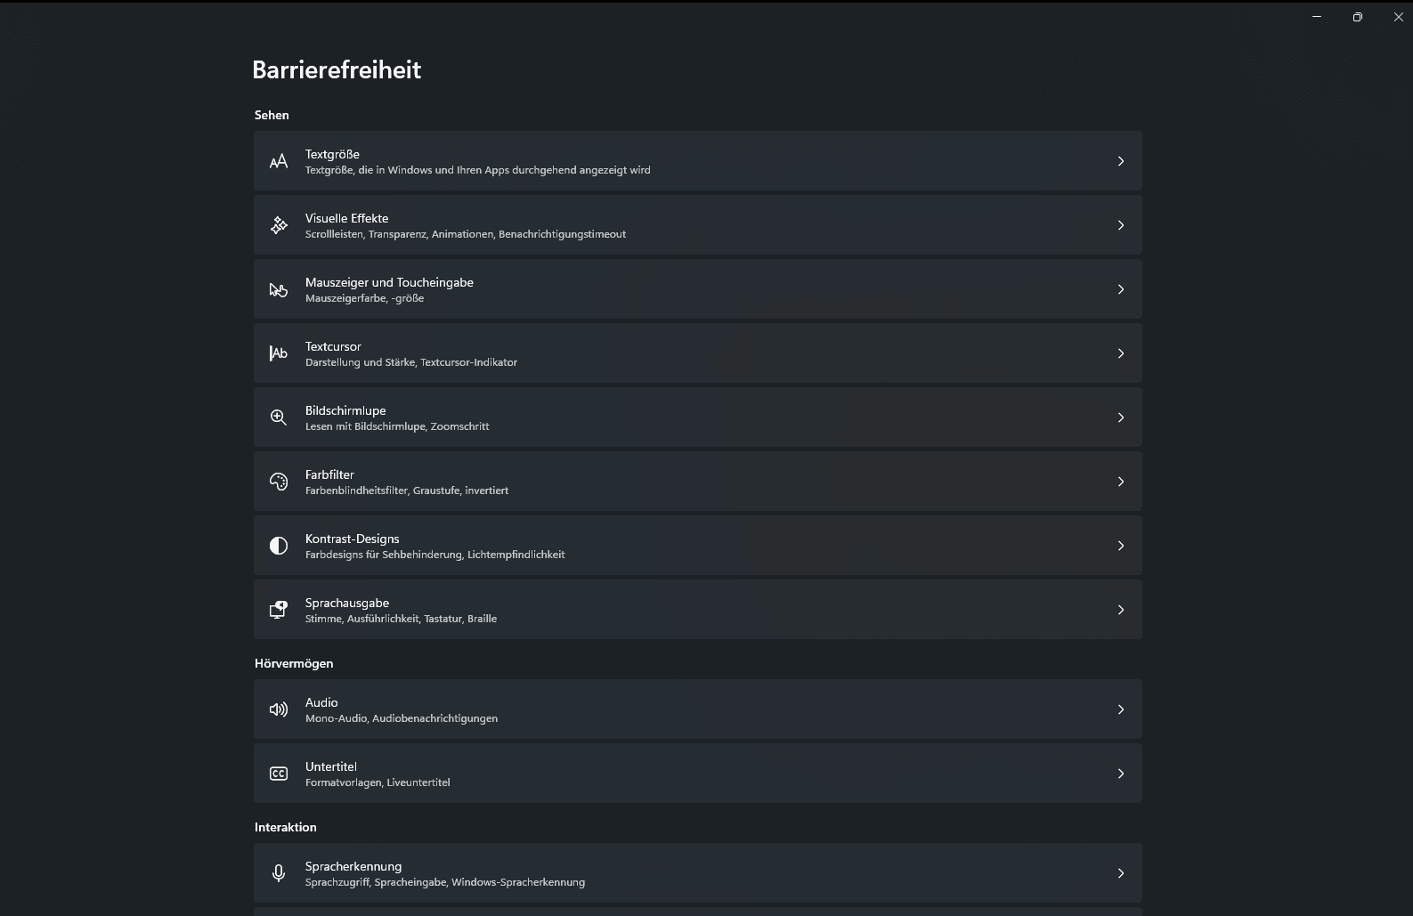1413x916 pixels.
Task: Click the 'Mauszeigerfarbe, -größe' description
Action: 364,298
